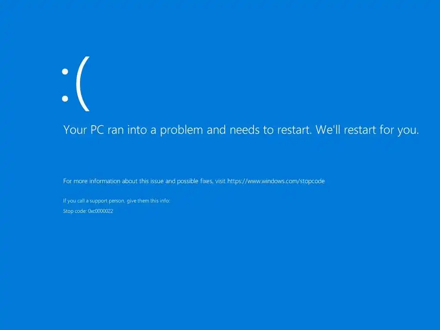This screenshot has height=330, width=440.
Task: Click the 'Stop code:' label
Action: click(x=75, y=211)
